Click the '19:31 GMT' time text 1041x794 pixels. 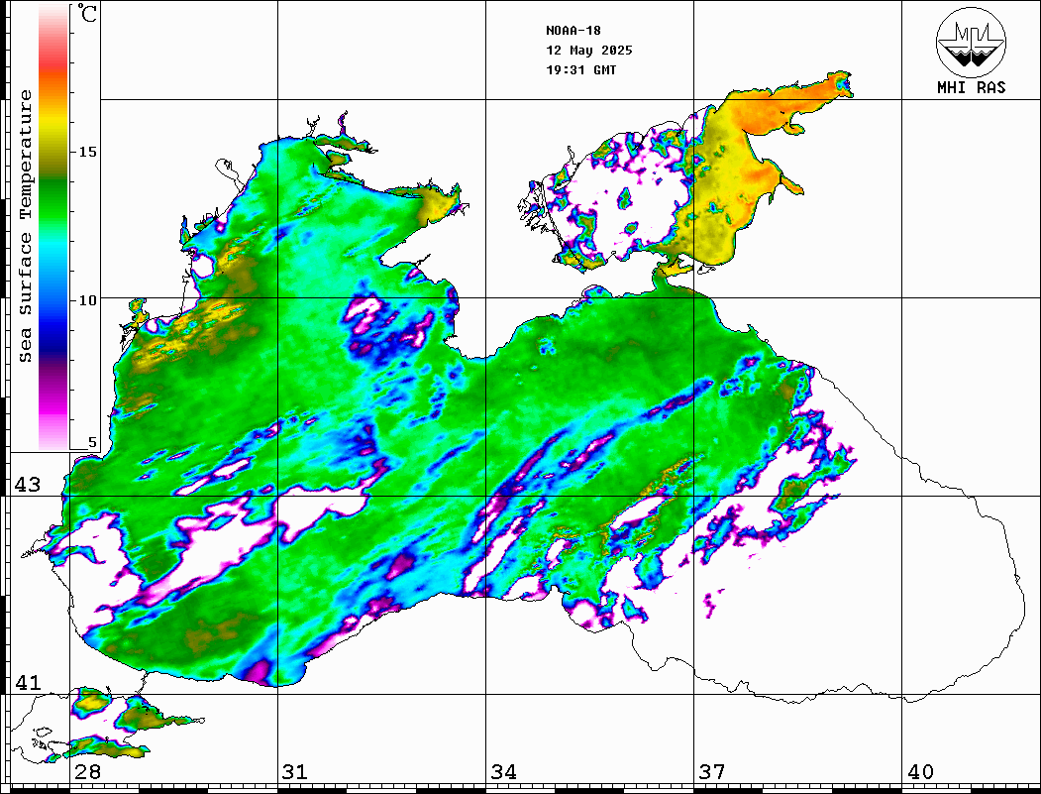tap(580, 69)
